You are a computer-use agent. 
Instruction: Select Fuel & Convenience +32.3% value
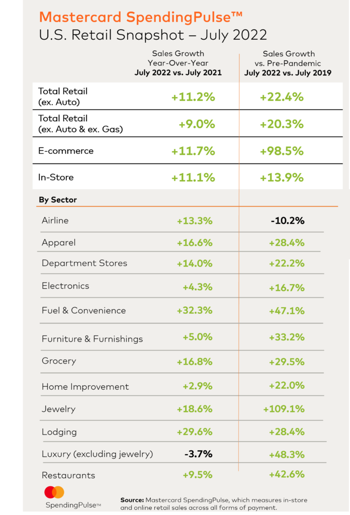195,310
